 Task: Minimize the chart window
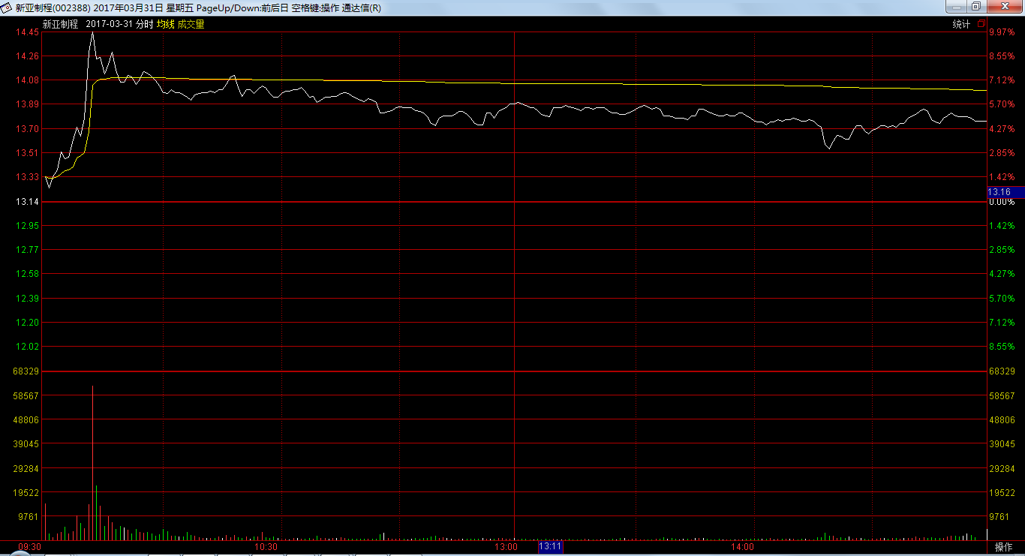tap(956, 6)
